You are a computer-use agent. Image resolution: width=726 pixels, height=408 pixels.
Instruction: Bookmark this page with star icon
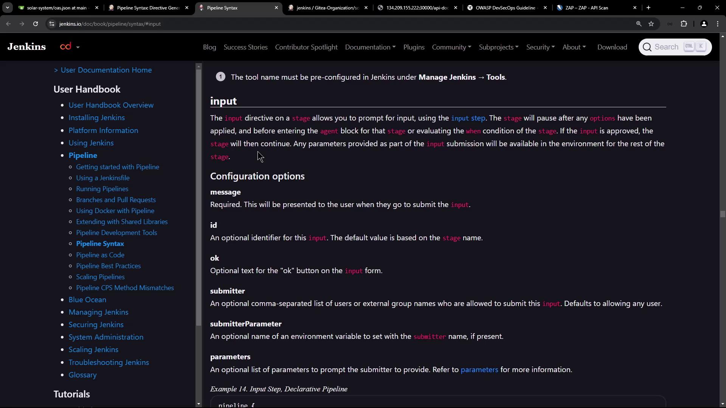point(651,24)
